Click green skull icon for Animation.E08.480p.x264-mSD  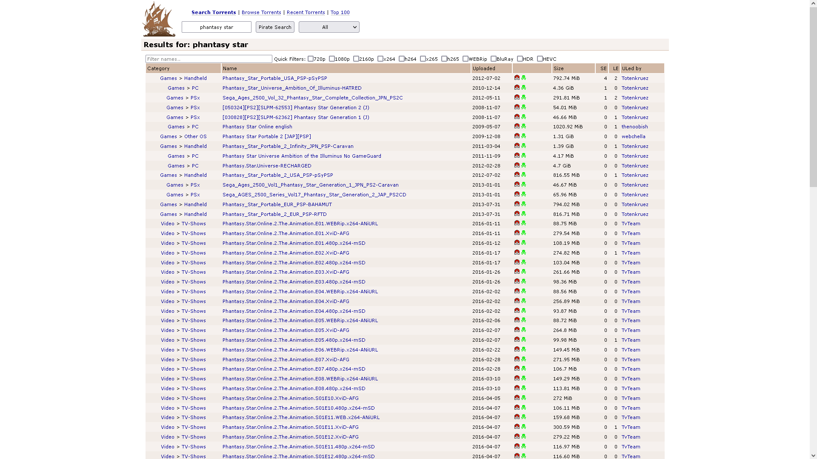coord(524,388)
